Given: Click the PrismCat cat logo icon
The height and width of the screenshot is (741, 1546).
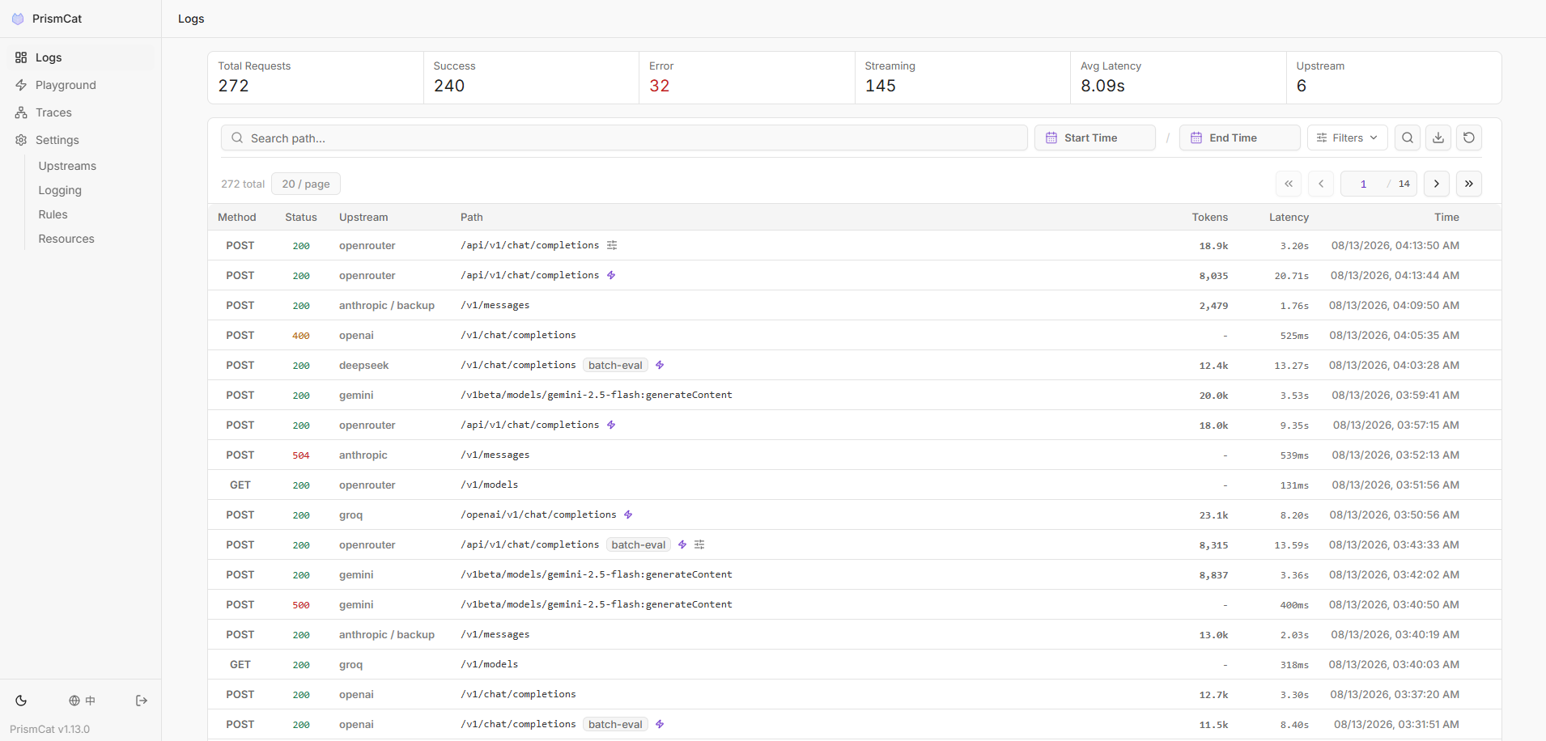Looking at the screenshot, I should (x=18, y=19).
